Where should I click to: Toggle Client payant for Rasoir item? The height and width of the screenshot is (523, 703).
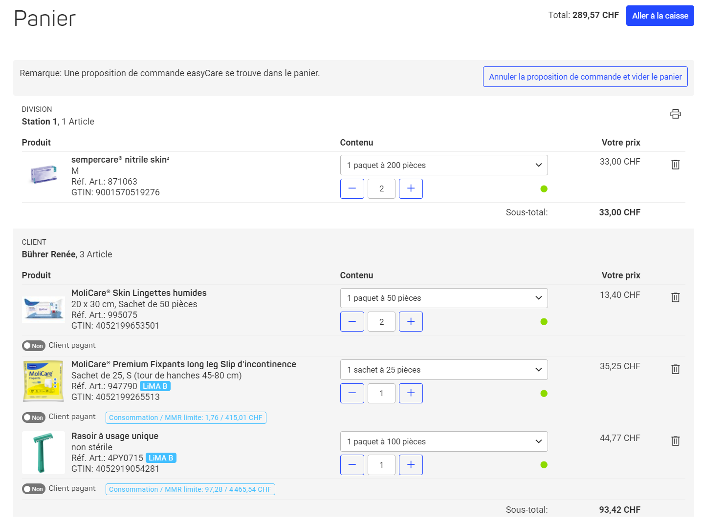tap(34, 489)
